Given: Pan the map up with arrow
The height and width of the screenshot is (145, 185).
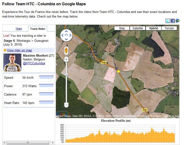Looking at the screenshot, I should tap(66, 31).
